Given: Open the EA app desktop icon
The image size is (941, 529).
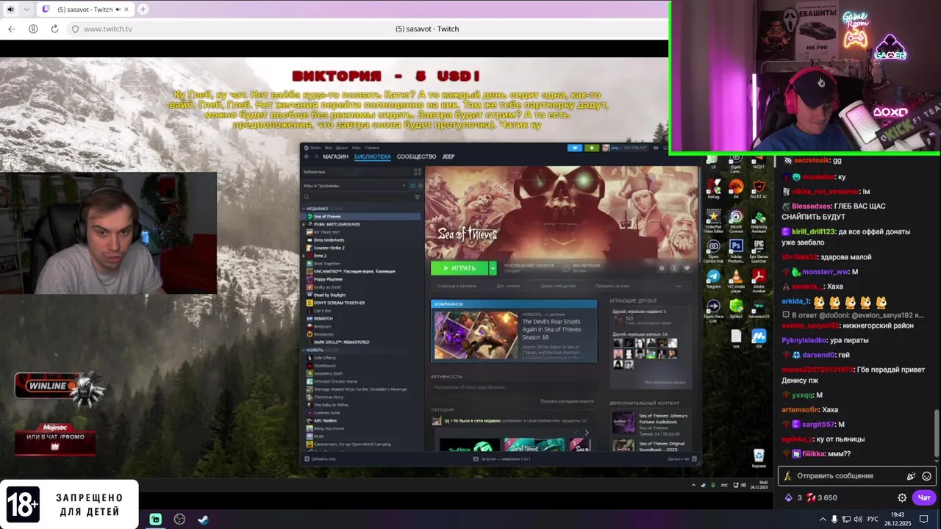Looking at the screenshot, I should coord(736,189).
